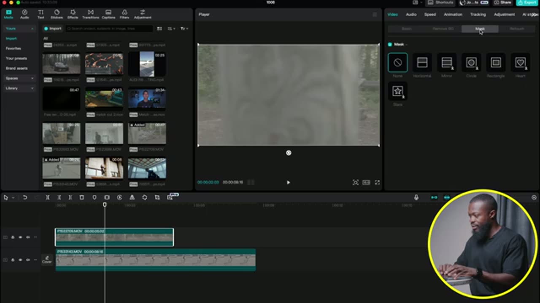Screen dimensions: 540x303
Task: Toggle visibility of the P1522709.MOV track
Action: point(20,237)
